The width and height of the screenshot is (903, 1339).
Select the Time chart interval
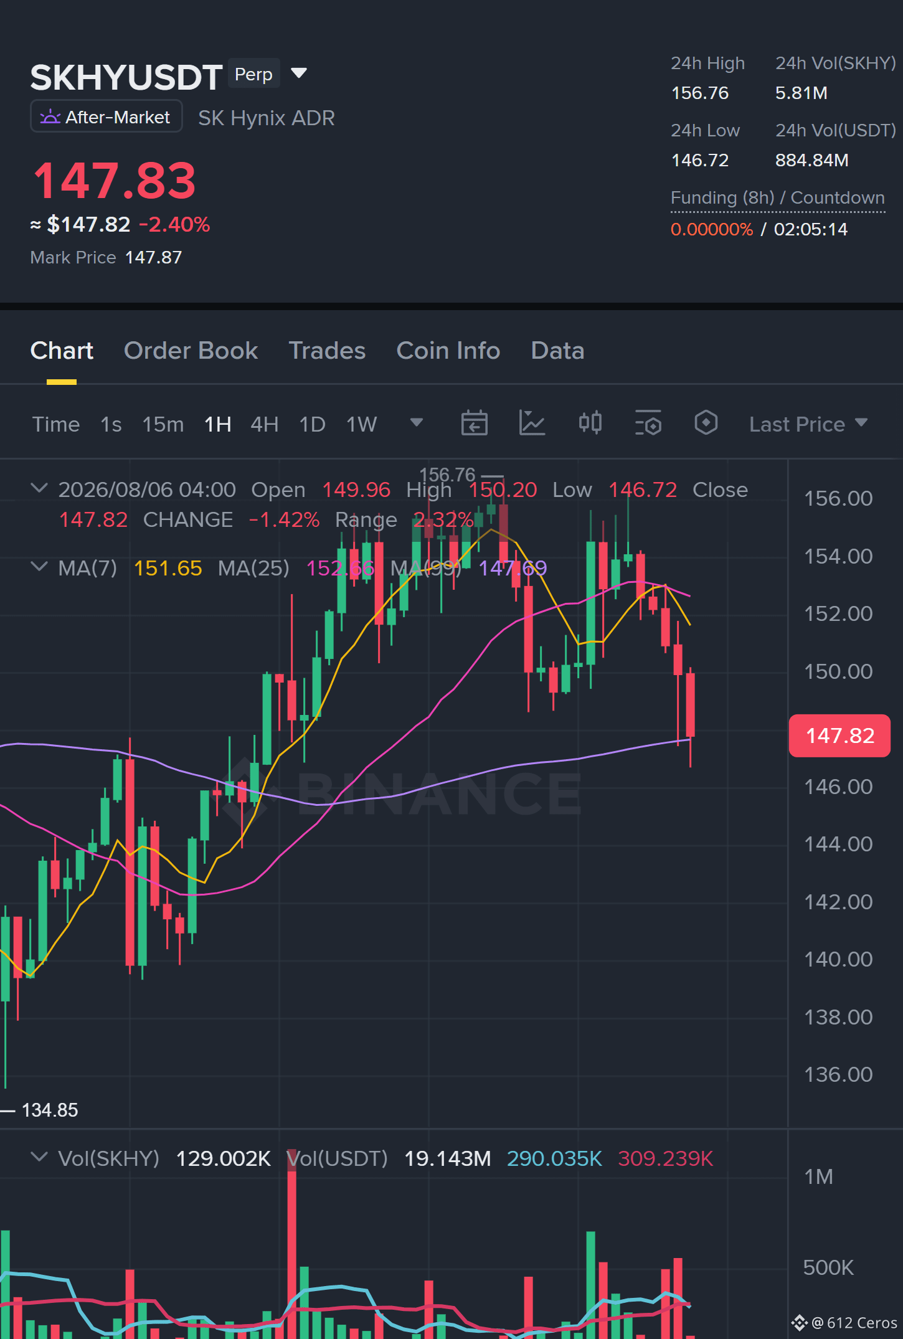[x=56, y=424]
